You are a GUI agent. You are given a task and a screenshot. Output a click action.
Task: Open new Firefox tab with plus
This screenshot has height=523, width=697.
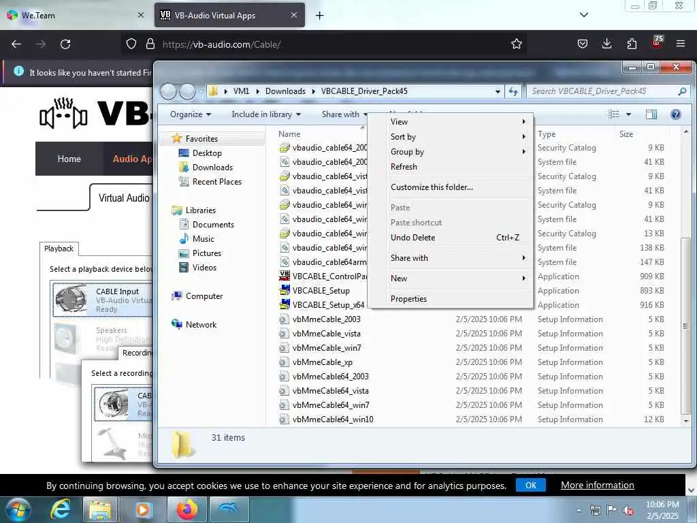(x=319, y=16)
